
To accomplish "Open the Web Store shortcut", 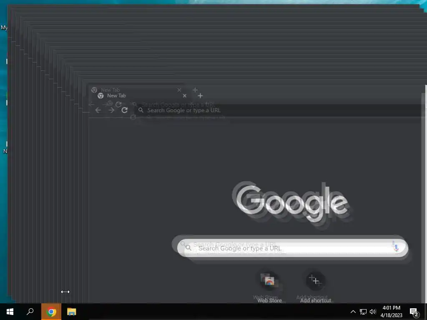I will pos(269,281).
